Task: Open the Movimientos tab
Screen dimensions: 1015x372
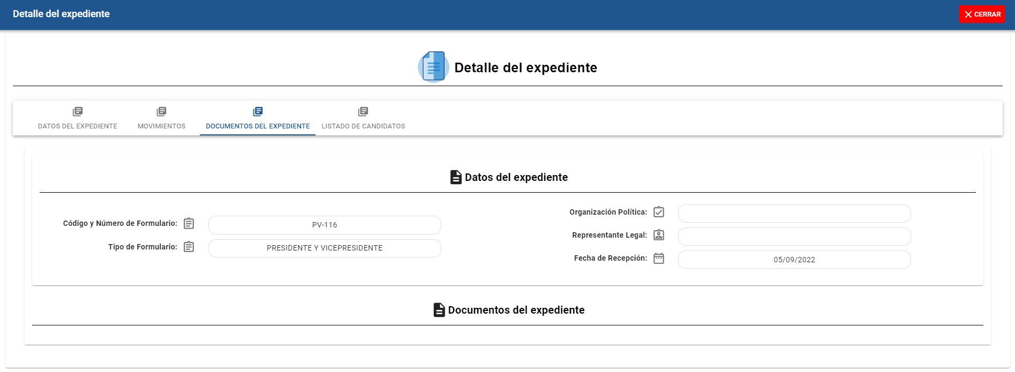Action: click(161, 118)
